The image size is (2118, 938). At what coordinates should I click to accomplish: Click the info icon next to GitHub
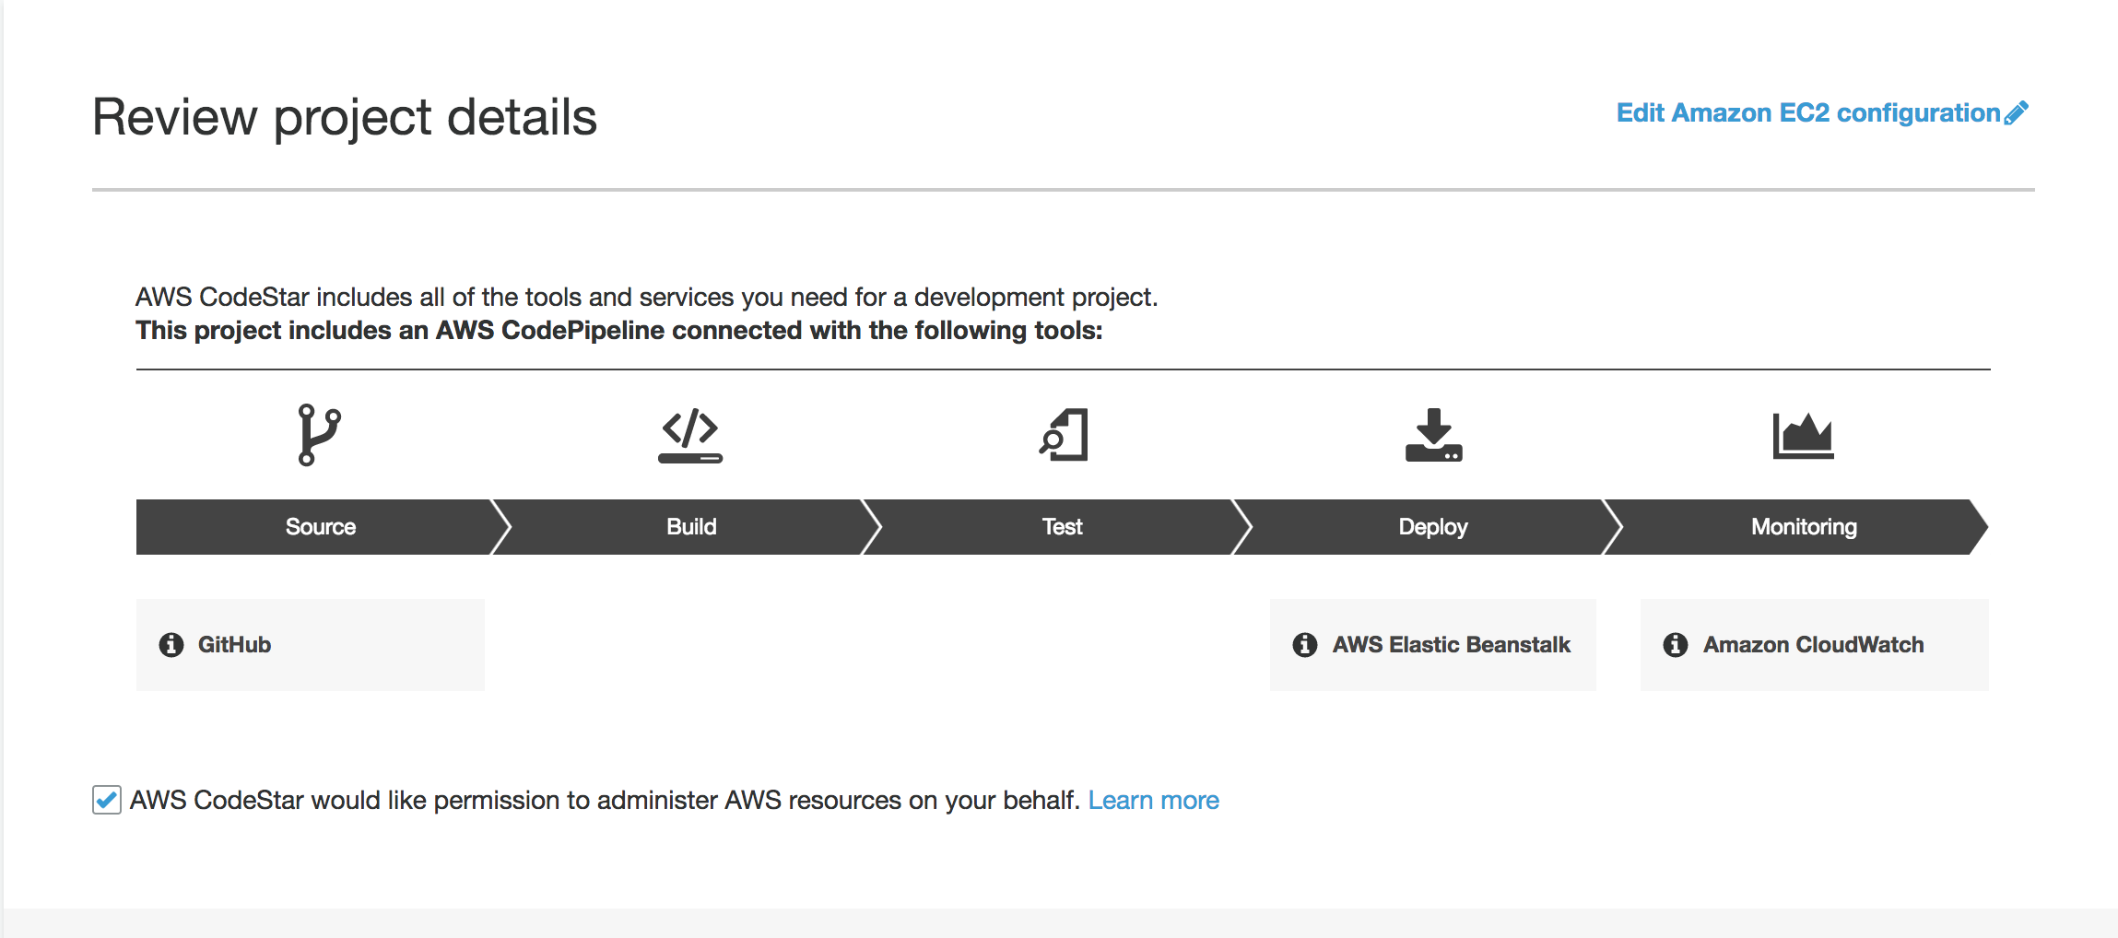(171, 644)
